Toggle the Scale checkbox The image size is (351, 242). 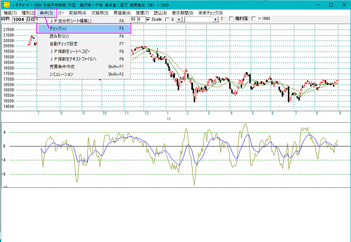(148, 20)
